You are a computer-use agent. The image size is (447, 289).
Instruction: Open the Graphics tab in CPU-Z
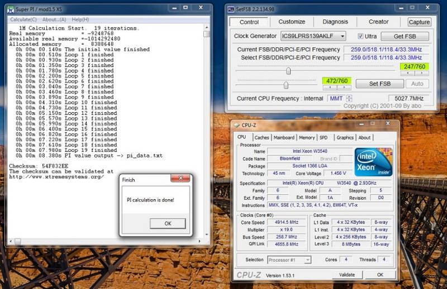click(345, 137)
